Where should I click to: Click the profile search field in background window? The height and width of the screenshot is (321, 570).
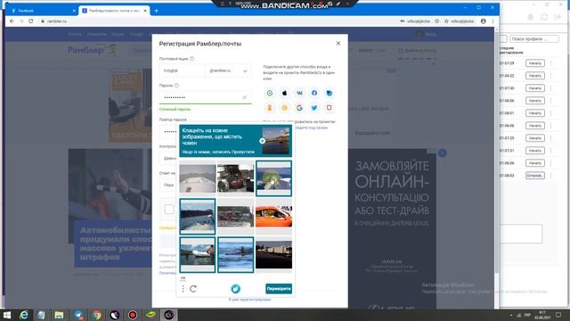pos(534,38)
